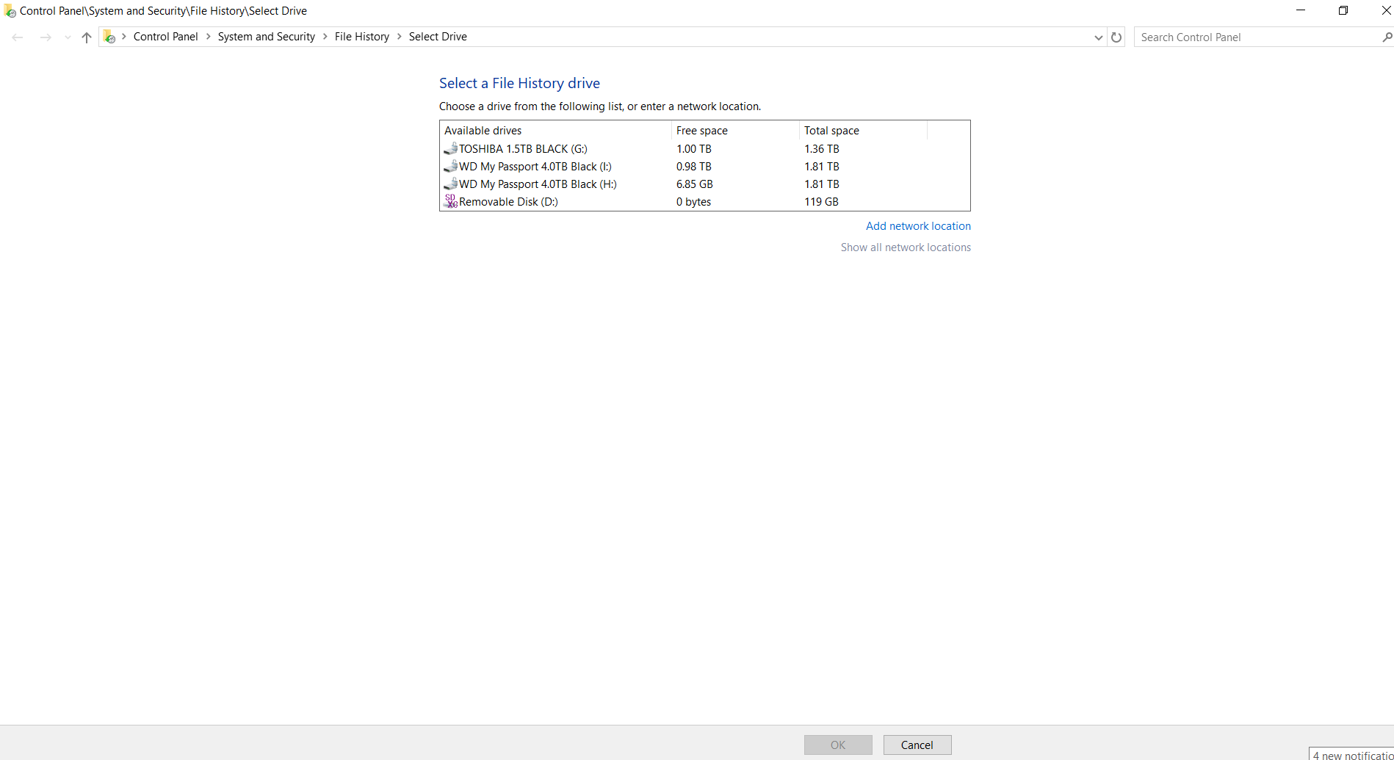Viewport: 1394px width, 760px height.
Task: Click the File History icon in the address bar
Action: [109, 36]
